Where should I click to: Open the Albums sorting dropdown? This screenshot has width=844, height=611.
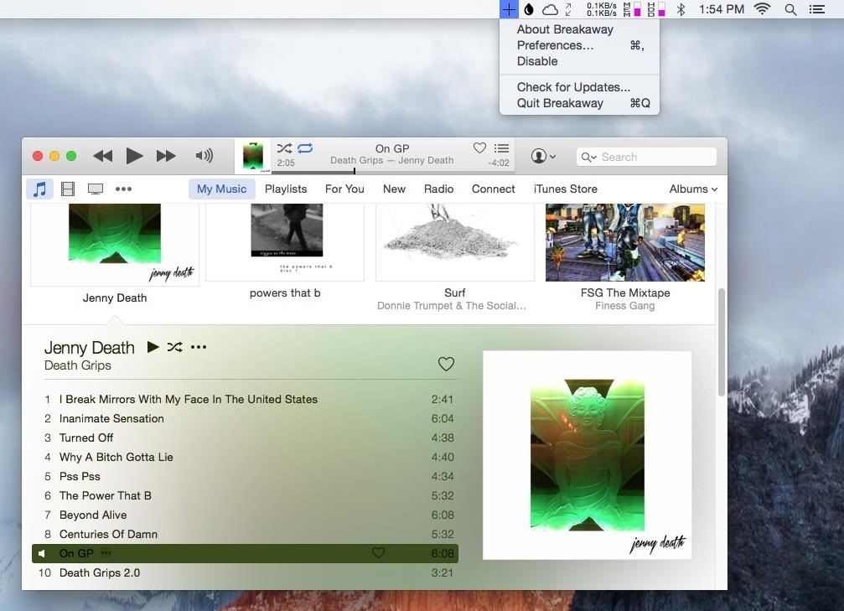click(x=691, y=189)
